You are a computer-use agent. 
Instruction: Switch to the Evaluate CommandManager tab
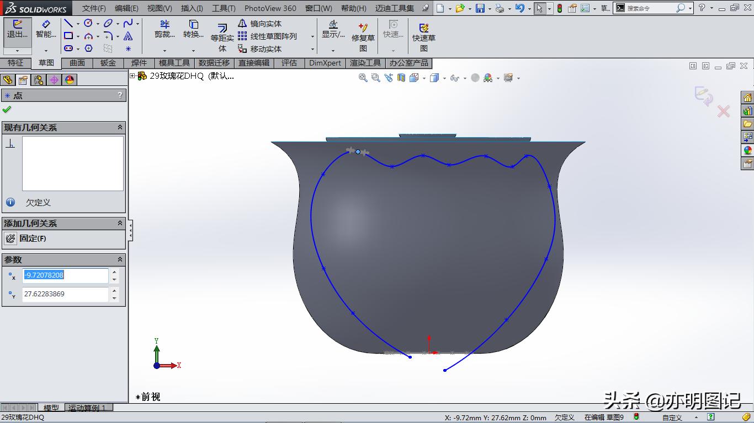tap(290, 63)
